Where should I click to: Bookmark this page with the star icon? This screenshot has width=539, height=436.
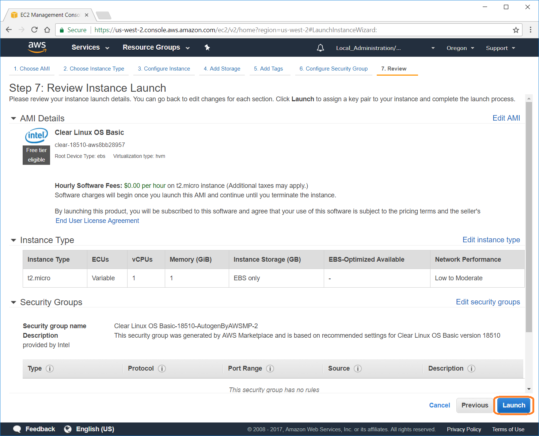(x=516, y=30)
